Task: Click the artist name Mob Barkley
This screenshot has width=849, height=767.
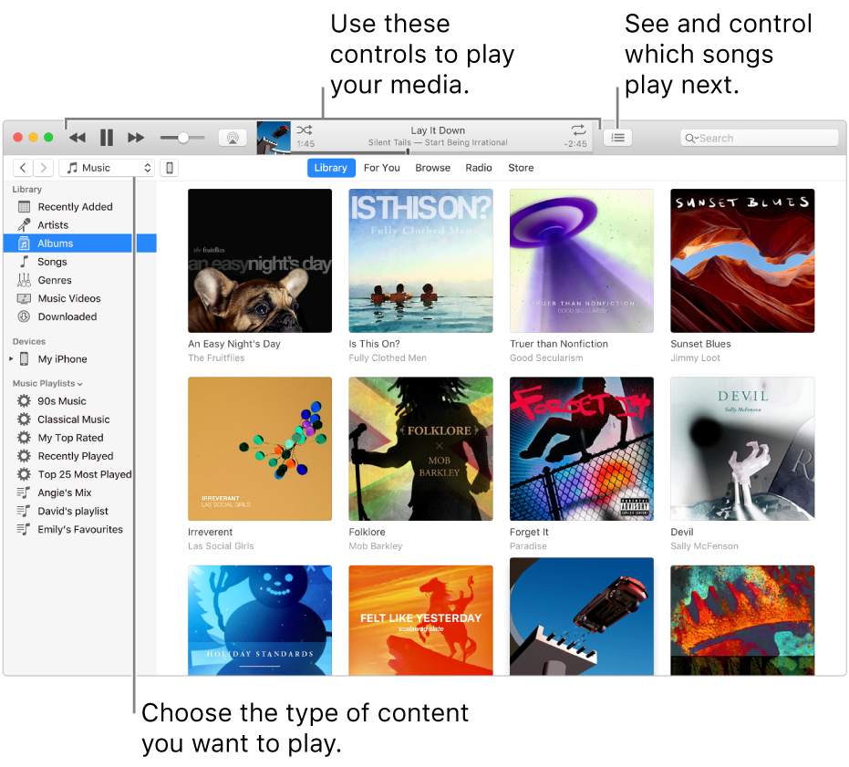Action: [x=376, y=546]
